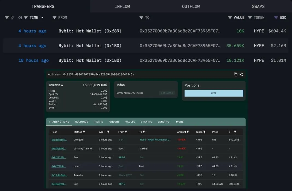Open transaction hash 0xad8ee5d9
The width and height of the screenshot is (292, 191).
[59, 140]
